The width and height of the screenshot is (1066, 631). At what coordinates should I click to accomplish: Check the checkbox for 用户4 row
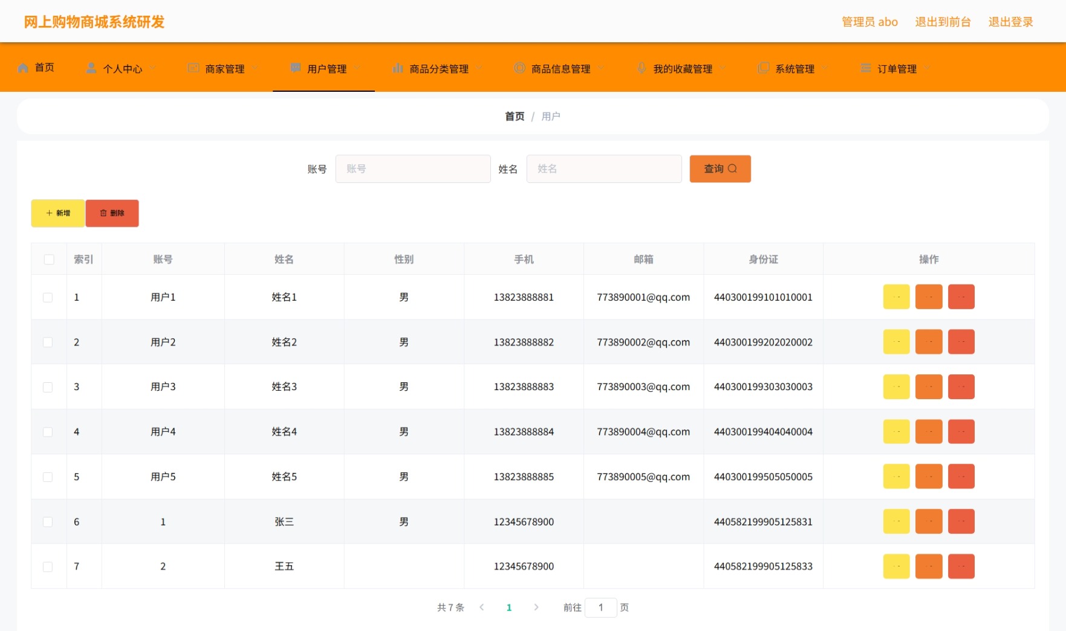click(48, 432)
